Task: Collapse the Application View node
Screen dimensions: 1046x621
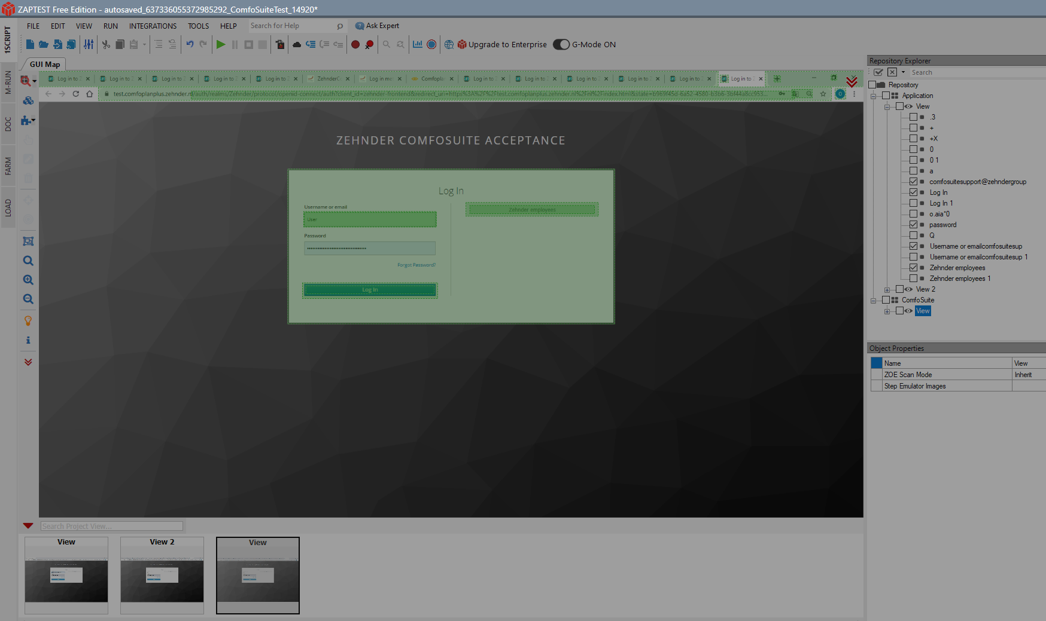Action: click(x=887, y=106)
